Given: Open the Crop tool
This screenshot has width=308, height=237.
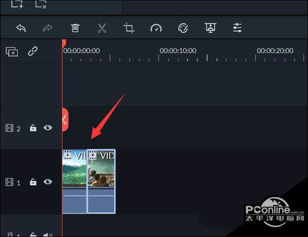Looking at the screenshot, I should tap(129, 28).
